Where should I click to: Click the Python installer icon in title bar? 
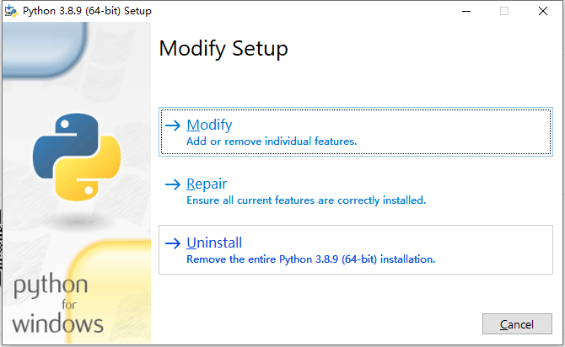tap(11, 11)
